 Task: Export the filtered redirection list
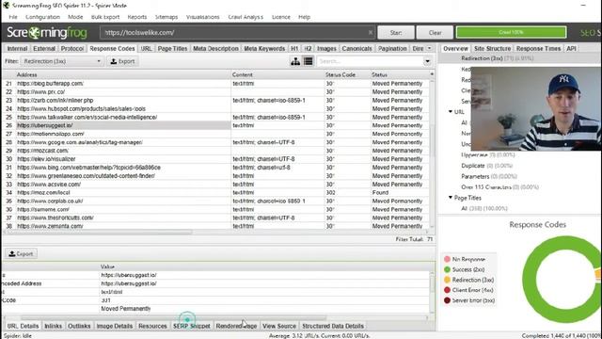tap(122, 61)
